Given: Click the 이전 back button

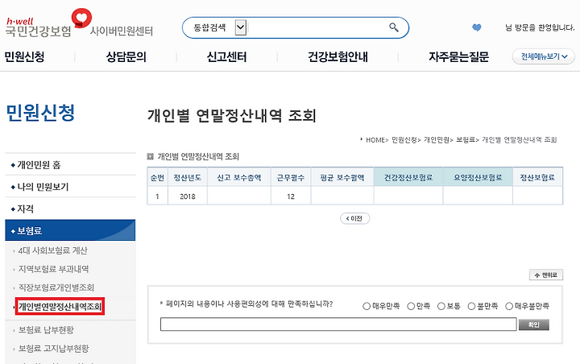Looking at the screenshot, I should point(354,218).
